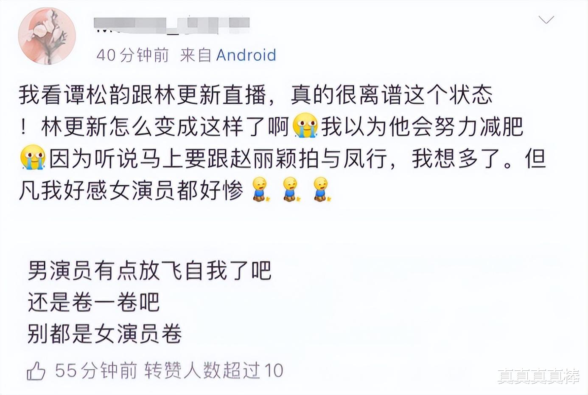Click the last post line 凡我好感女演员都好惨
588x395 pixels.
131,190
